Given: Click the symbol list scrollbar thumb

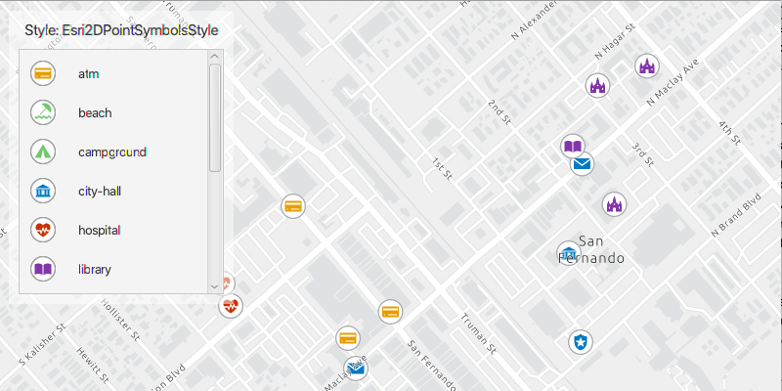Looking at the screenshot, I should (x=215, y=117).
